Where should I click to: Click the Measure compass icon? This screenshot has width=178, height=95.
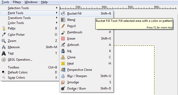4,47
